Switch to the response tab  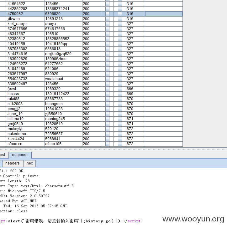click(20, 155)
